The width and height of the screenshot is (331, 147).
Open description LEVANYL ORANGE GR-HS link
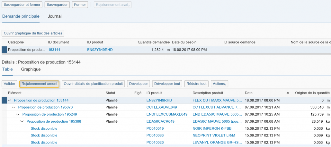coord(217,143)
